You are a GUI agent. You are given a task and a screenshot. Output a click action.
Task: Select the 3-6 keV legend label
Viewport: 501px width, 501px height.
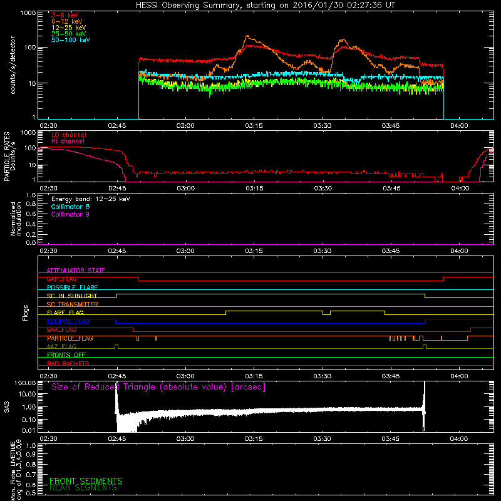[65, 15]
